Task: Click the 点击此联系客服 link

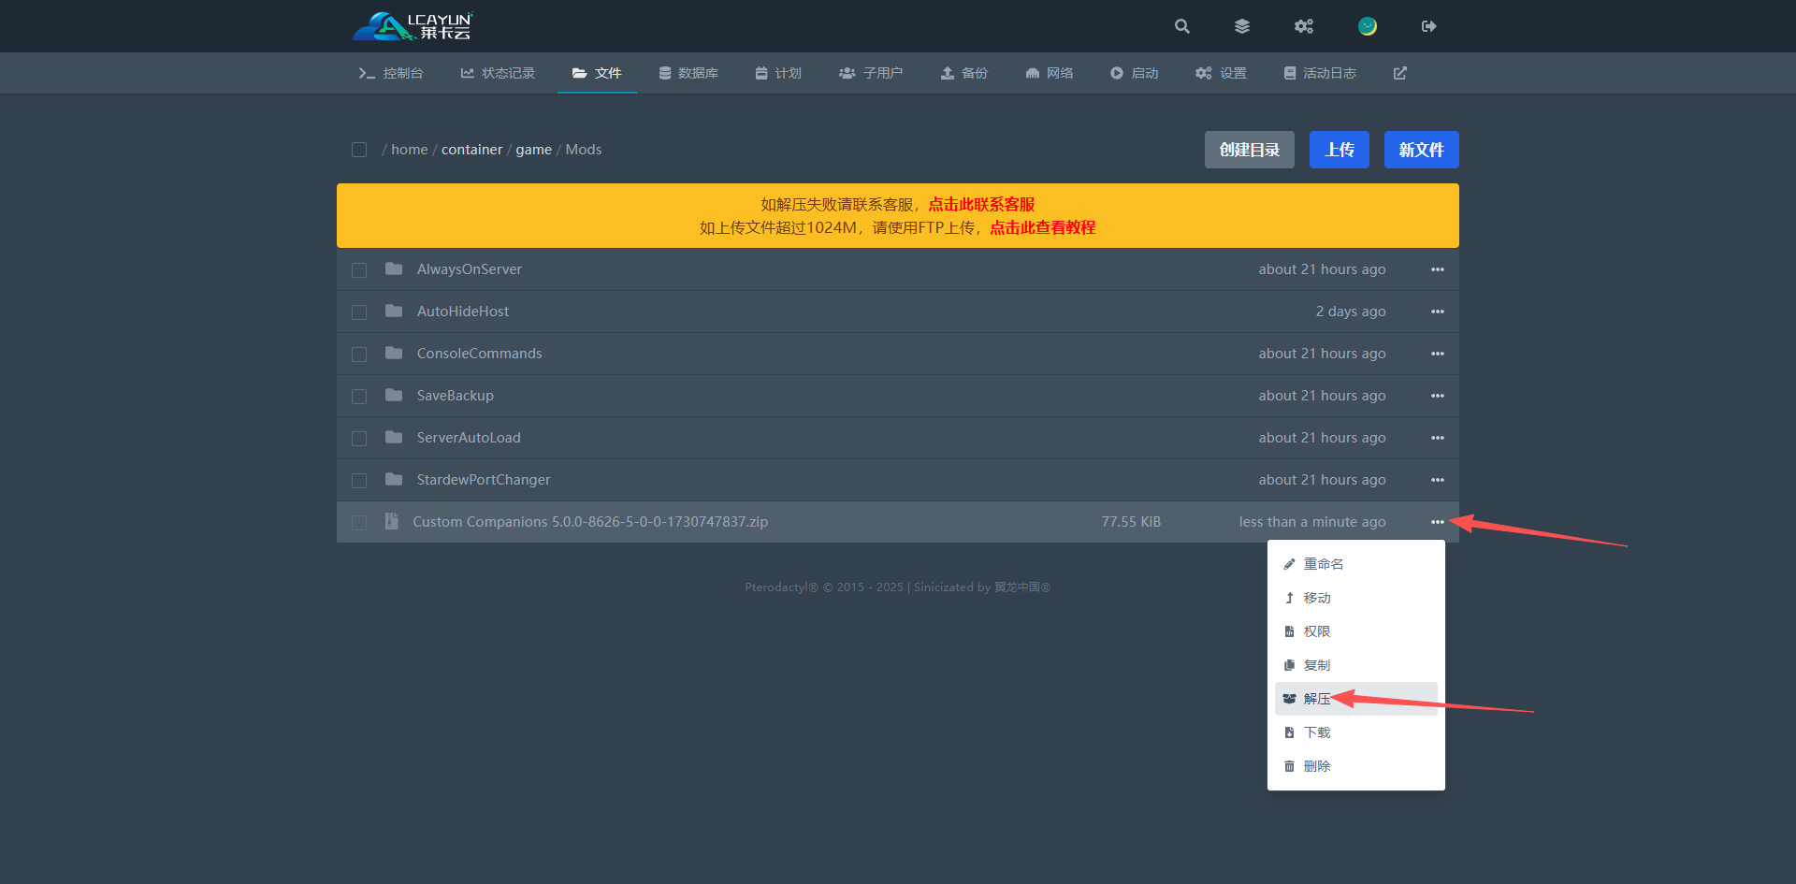Action: pyautogui.click(x=981, y=204)
